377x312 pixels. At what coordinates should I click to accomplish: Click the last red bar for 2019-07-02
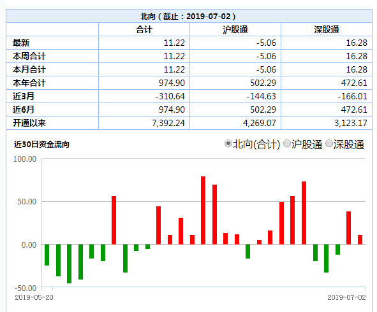point(360,240)
